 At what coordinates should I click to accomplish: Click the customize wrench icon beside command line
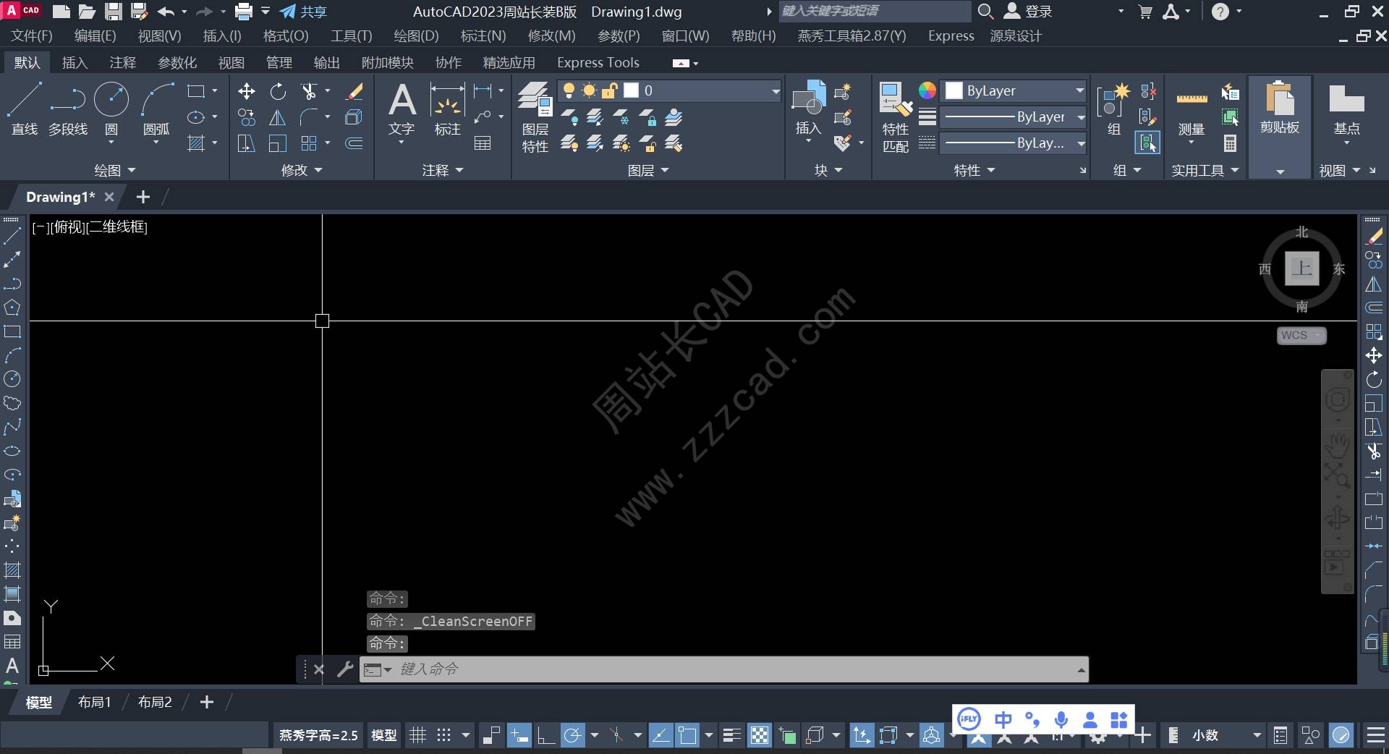pos(345,669)
